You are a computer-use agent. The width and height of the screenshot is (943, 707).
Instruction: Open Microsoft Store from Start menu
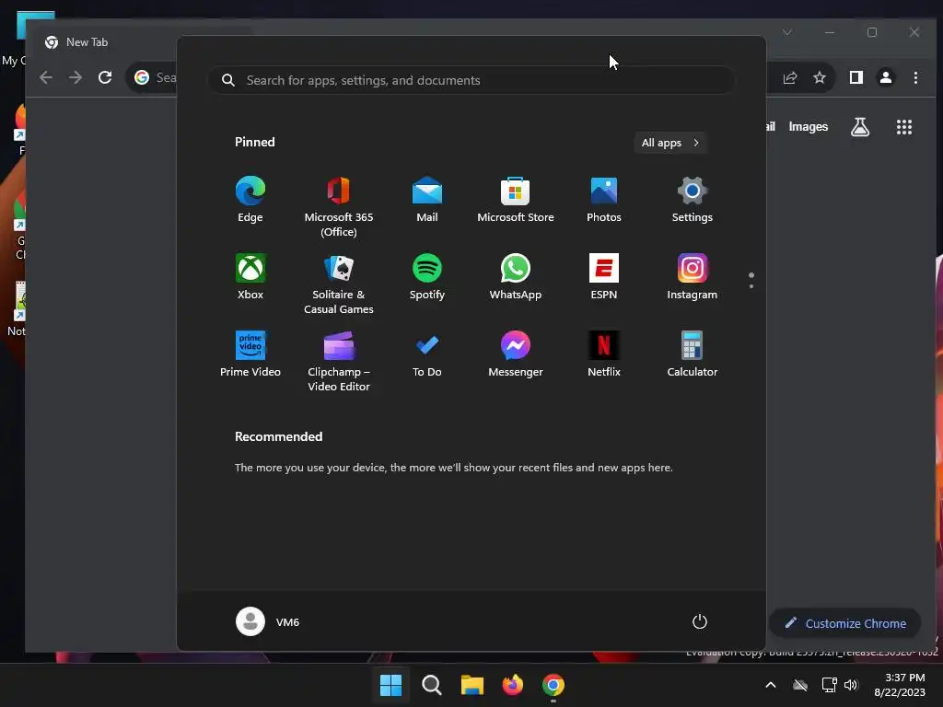point(516,200)
